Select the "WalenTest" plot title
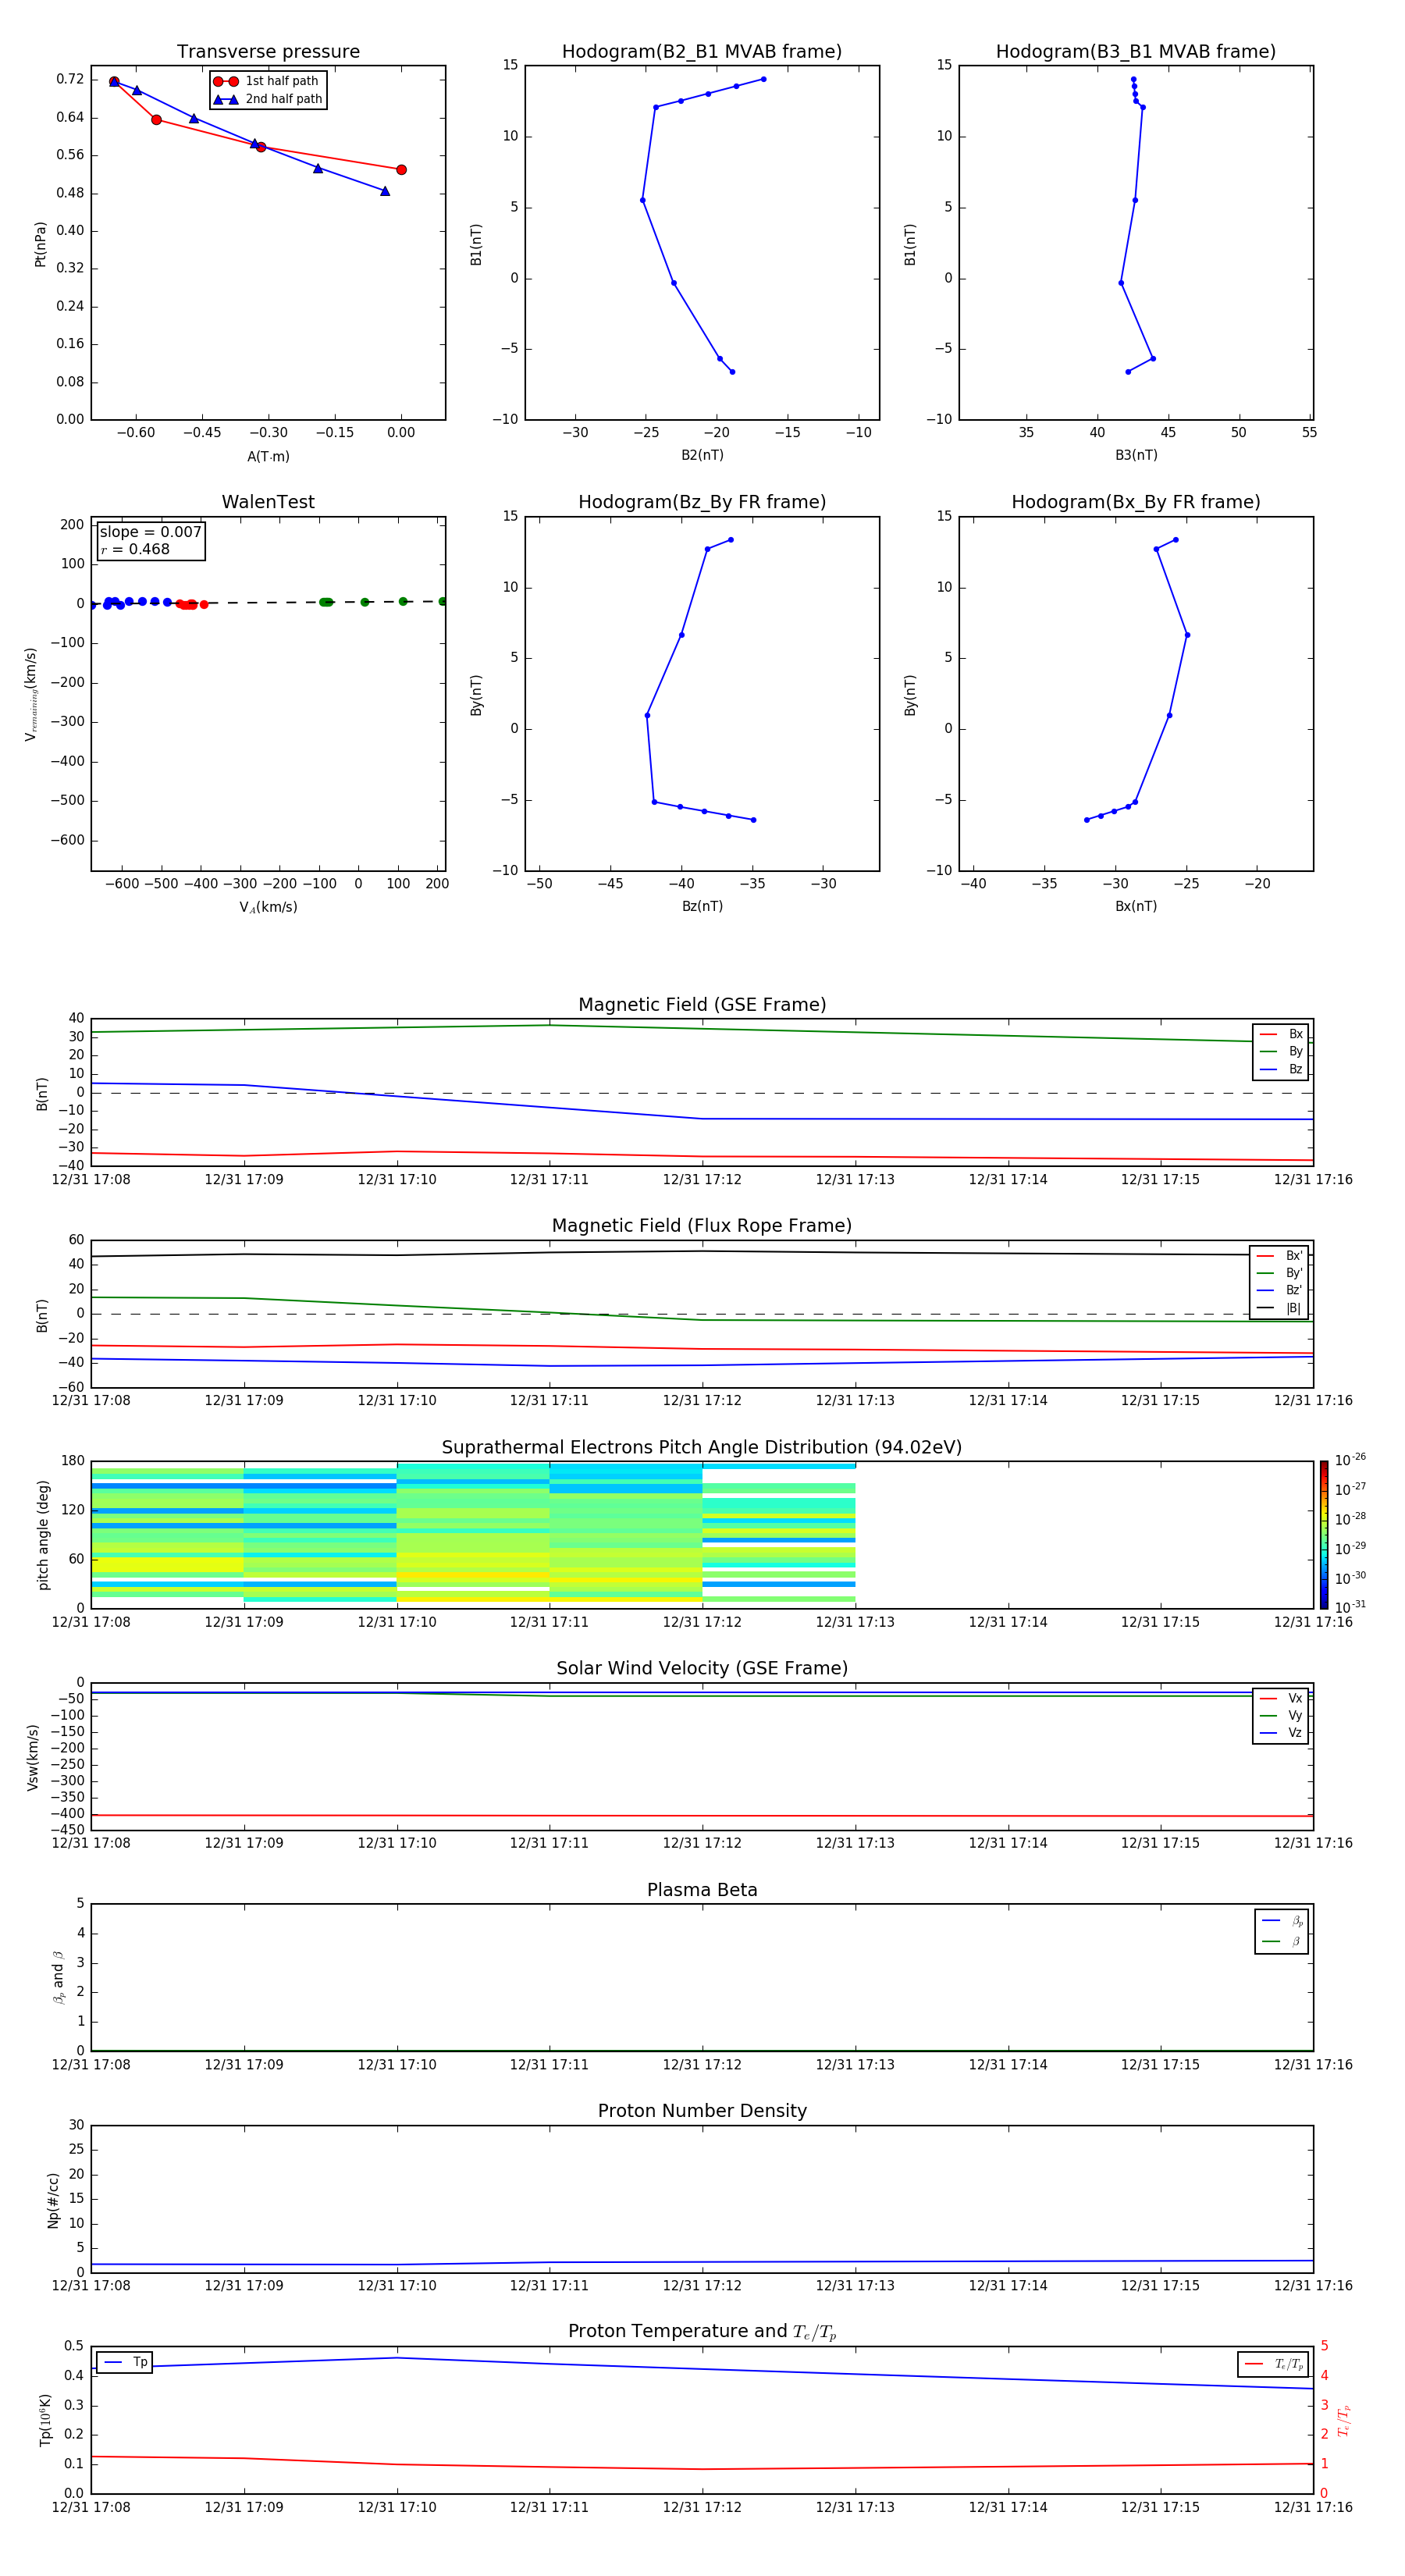Viewport: 1405px width, 2576px height. click(x=268, y=502)
